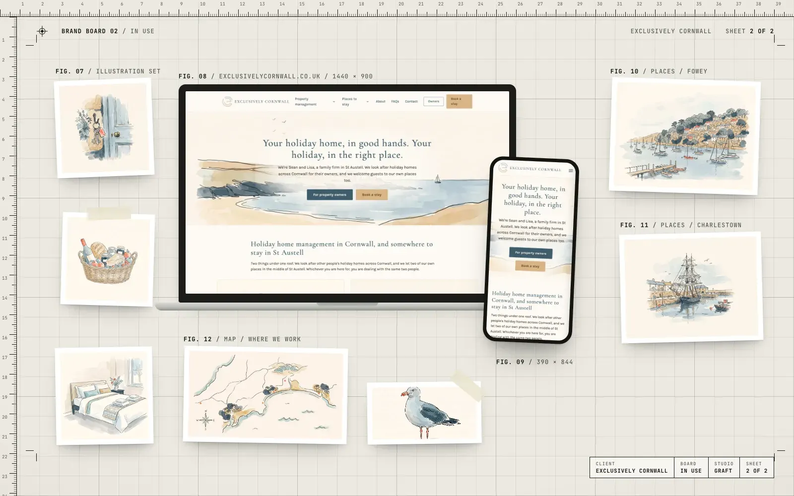Select the Fowey harbour illustration card
Screen dimensions: 794x496
coord(685,136)
